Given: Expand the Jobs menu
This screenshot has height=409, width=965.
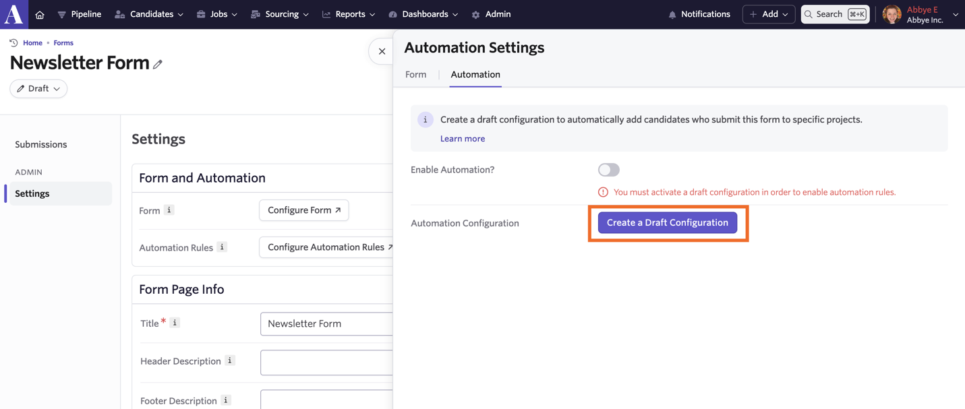Looking at the screenshot, I should pos(217,14).
